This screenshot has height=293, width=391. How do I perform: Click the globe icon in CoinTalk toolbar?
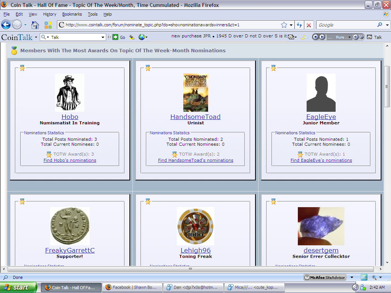point(142,37)
